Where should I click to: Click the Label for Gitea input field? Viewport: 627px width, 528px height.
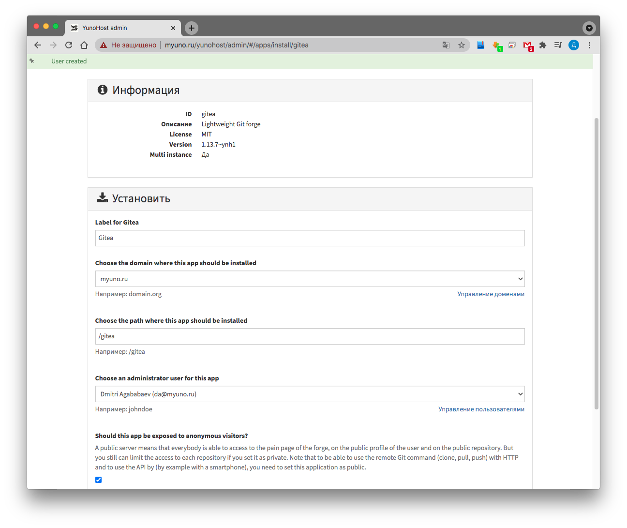(x=310, y=238)
